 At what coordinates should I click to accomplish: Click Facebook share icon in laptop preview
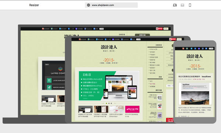(x=85, y=29)
